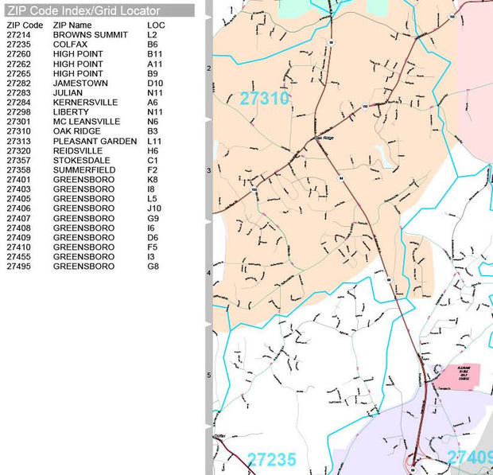Screen dimensions: 493x475
Task: Click the STOKESDALE entry
Action: (81, 161)
